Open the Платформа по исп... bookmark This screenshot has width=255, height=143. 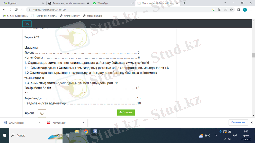click(44, 16)
